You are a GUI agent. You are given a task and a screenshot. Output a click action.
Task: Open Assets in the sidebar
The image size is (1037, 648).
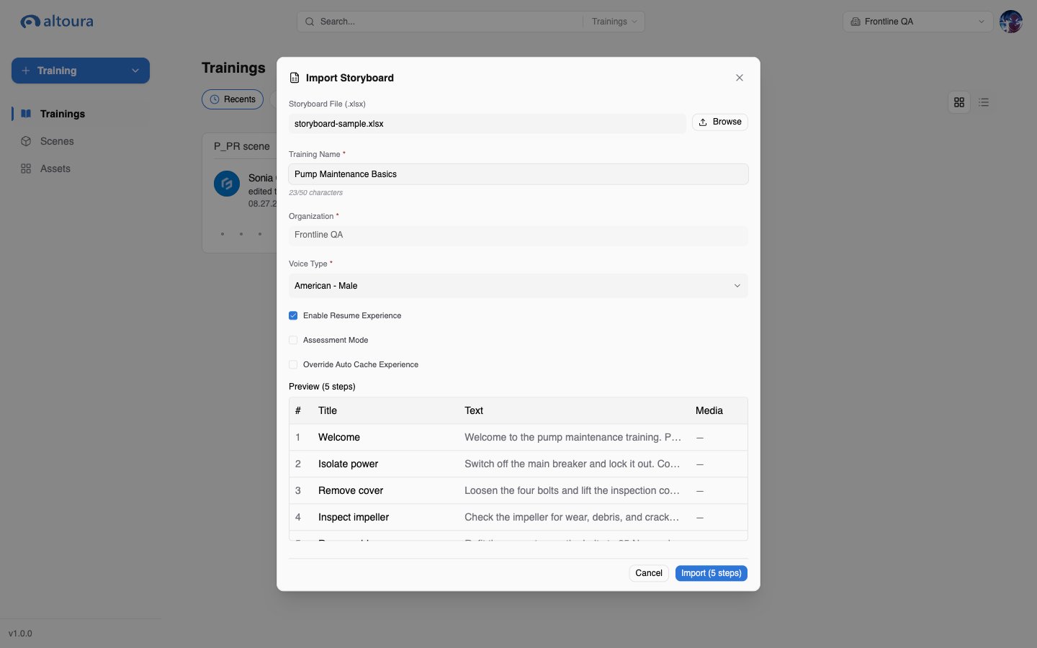81,168
